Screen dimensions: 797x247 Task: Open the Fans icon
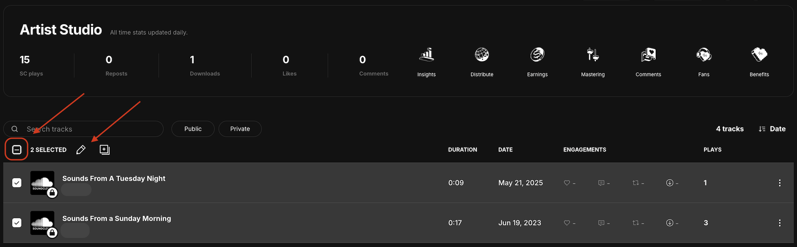704,55
